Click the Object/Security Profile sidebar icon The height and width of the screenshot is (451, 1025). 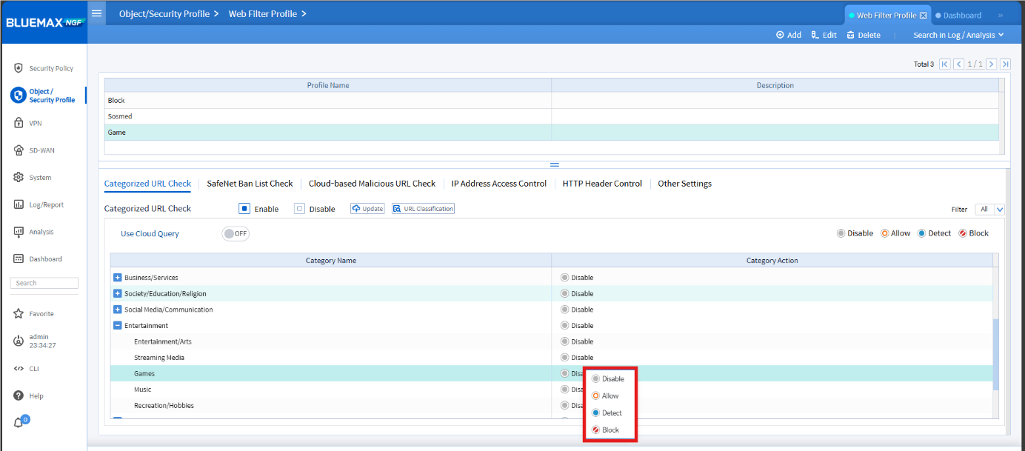19,96
